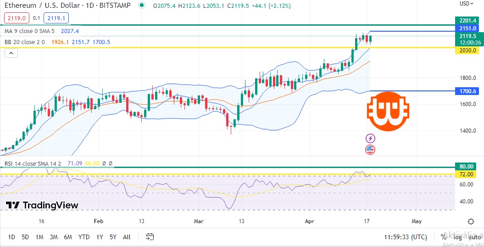Toggle auto scale mode

pos(474,237)
